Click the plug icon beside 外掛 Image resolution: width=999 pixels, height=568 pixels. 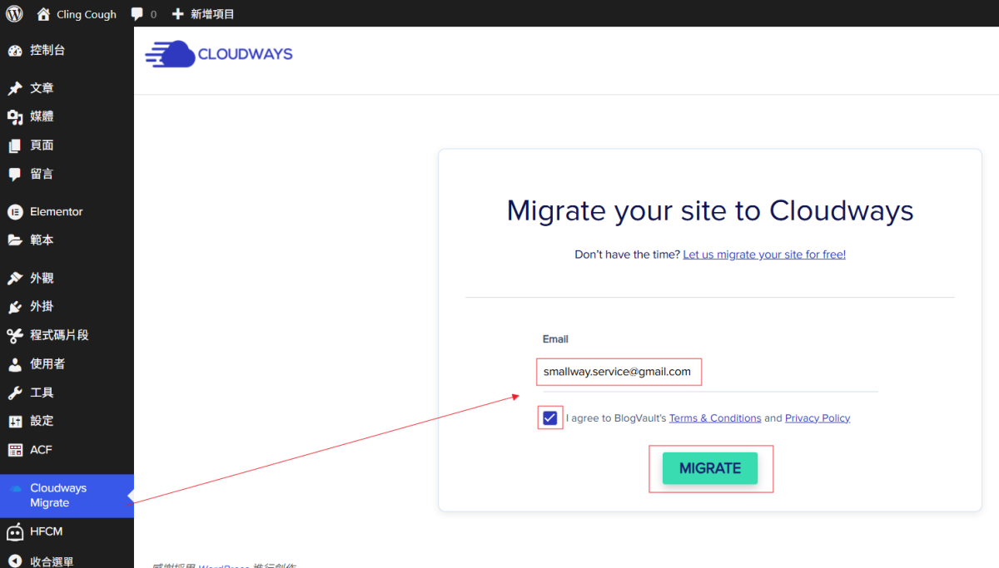(x=15, y=307)
